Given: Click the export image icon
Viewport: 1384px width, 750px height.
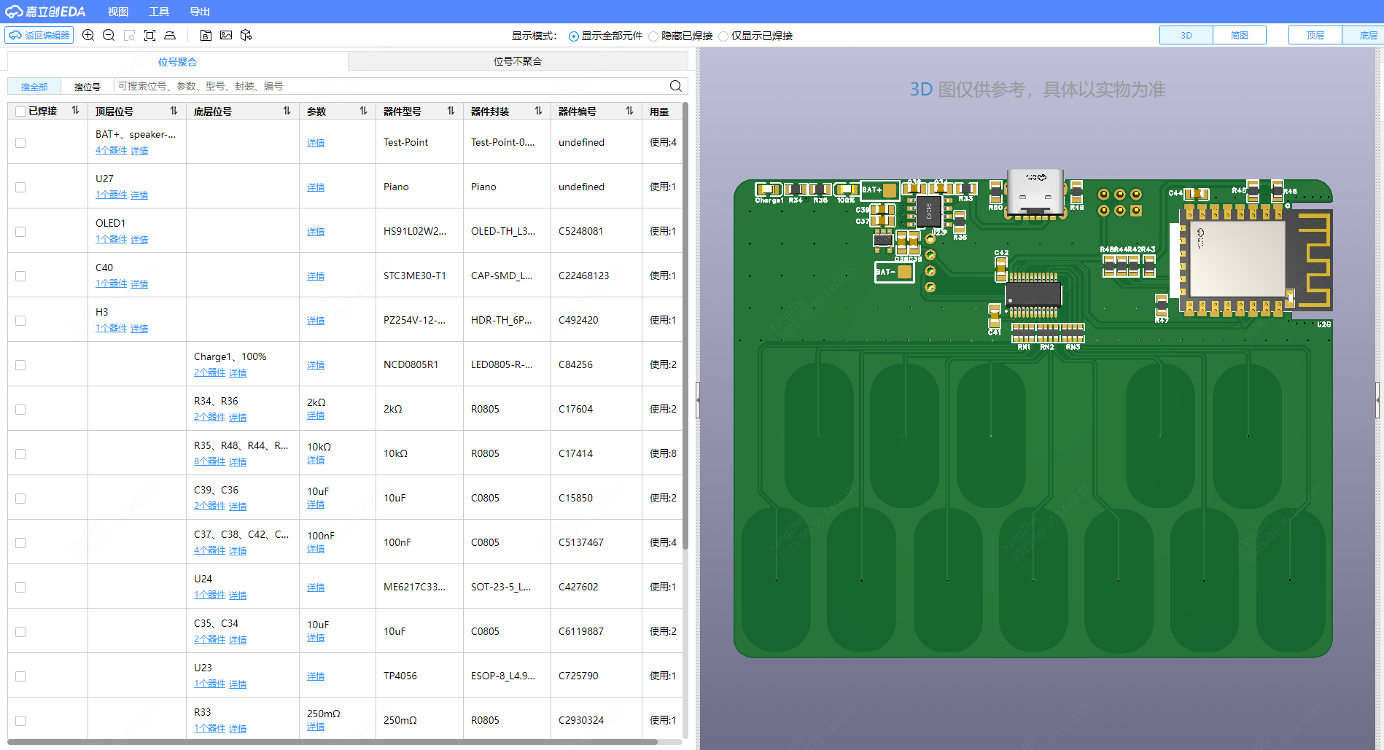Looking at the screenshot, I should point(226,35).
